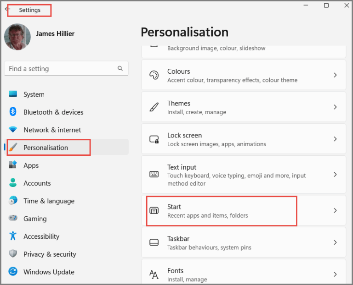Click the Apps icon in sidebar
Screen dimensions: 353x285
pos(13,164)
